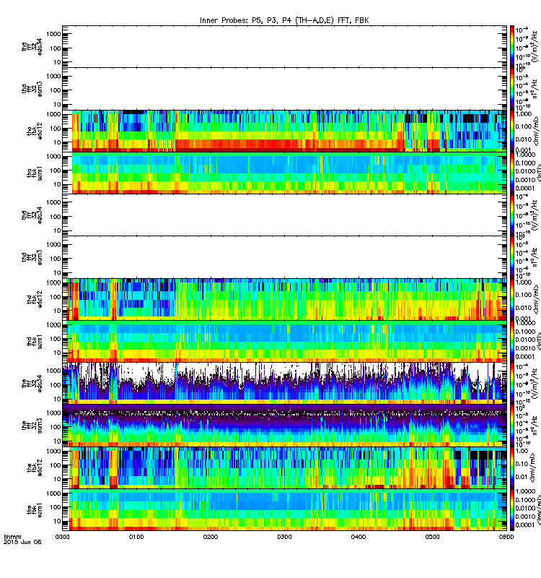Select the 0600 time tick label

[506, 537]
